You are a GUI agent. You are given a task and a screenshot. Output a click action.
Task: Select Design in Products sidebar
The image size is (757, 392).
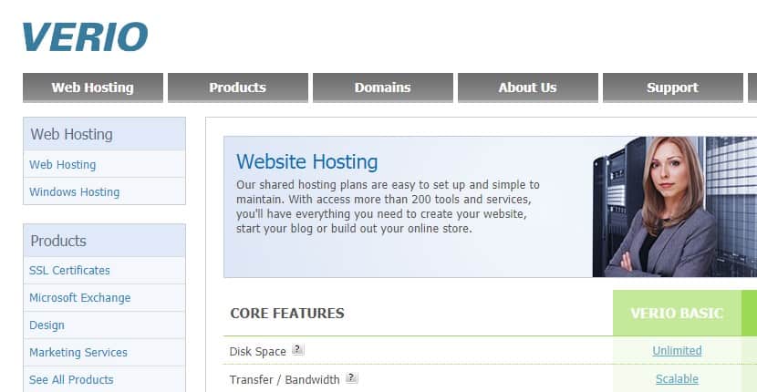coord(47,325)
